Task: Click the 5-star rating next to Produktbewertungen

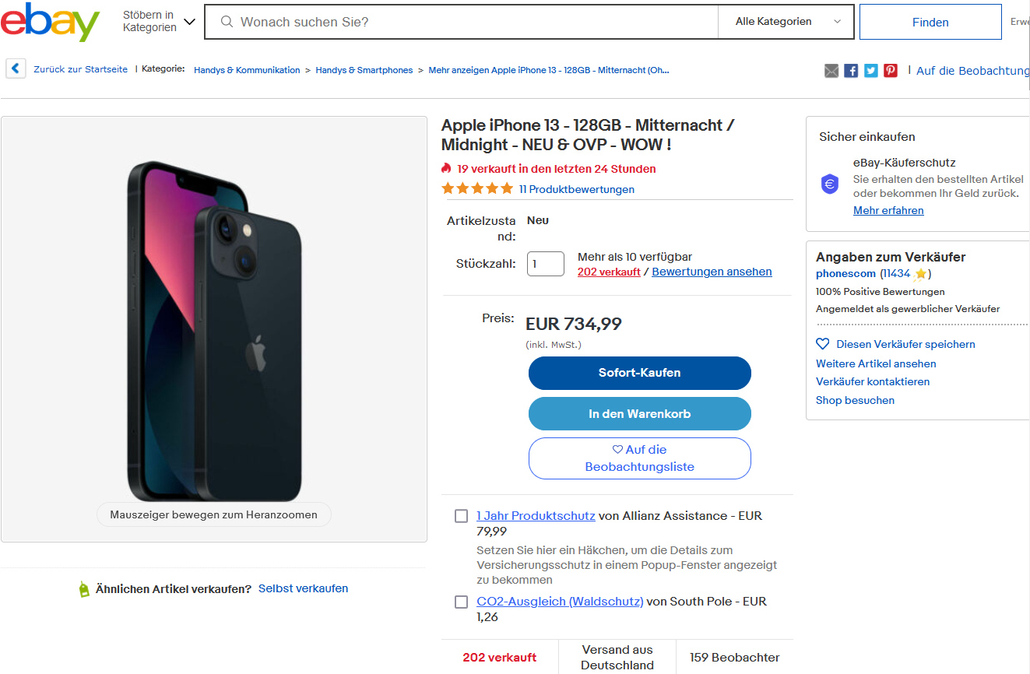Action: pos(477,188)
